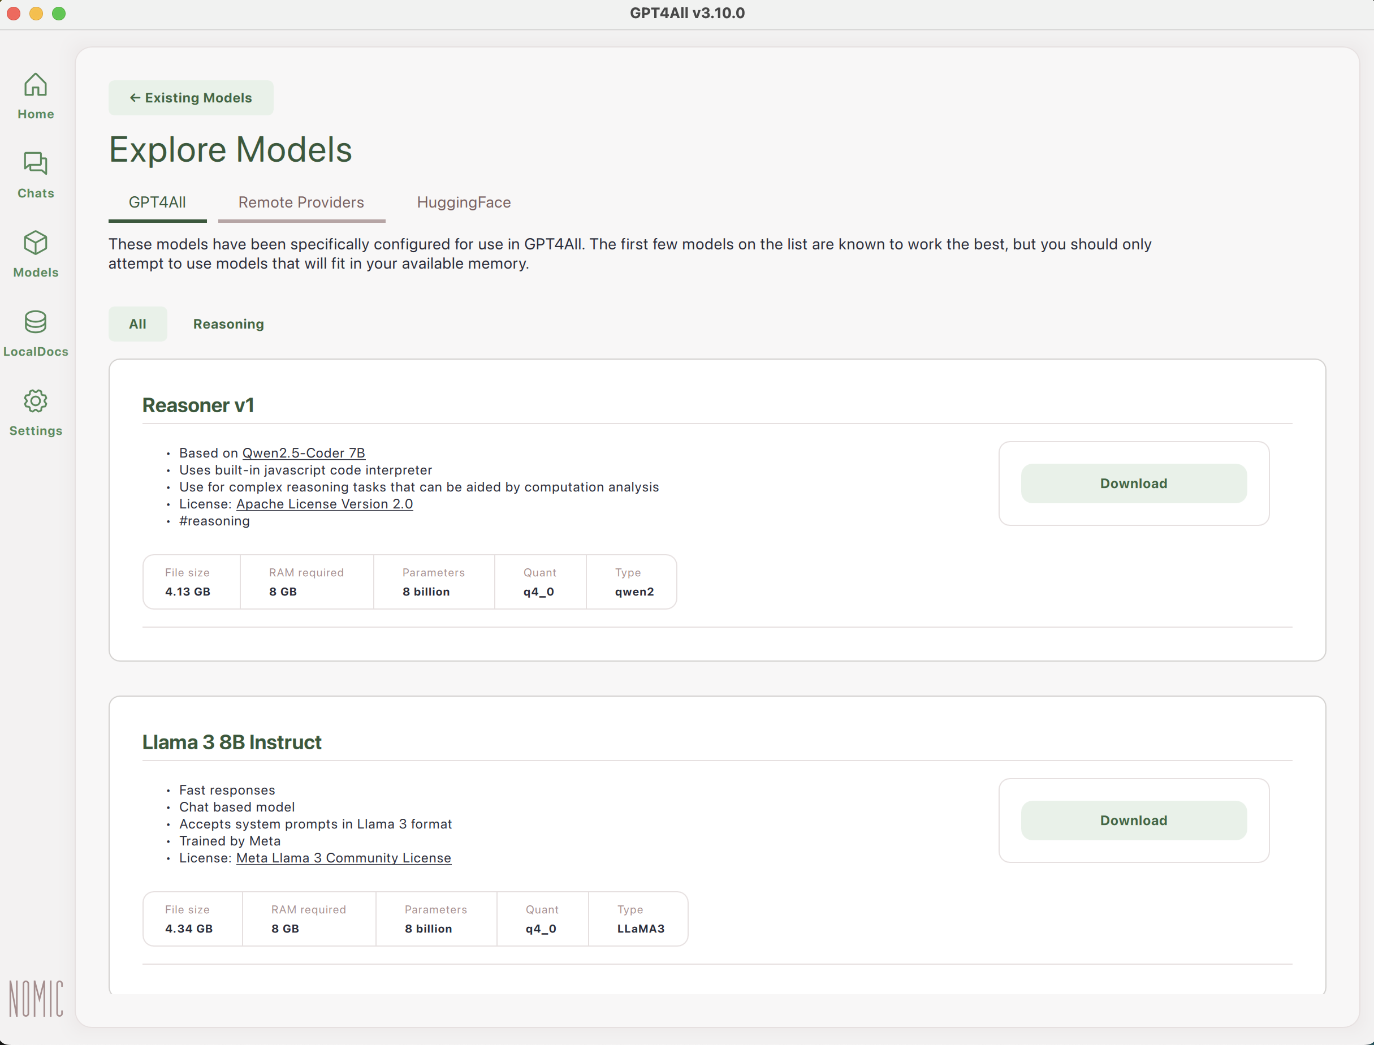The height and width of the screenshot is (1045, 1374).
Task: Select the Models cube icon
Action: pyautogui.click(x=36, y=243)
